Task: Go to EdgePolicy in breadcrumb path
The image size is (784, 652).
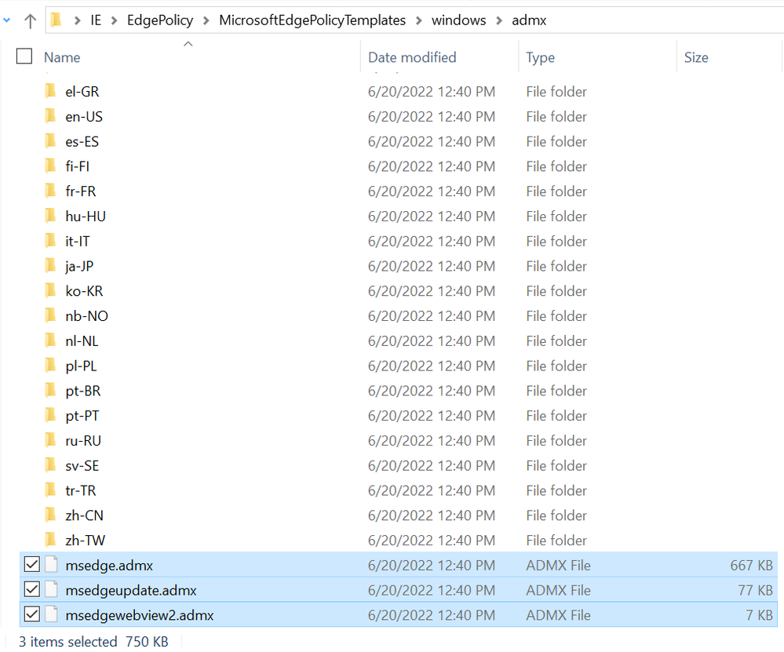Action: [x=160, y=20]
